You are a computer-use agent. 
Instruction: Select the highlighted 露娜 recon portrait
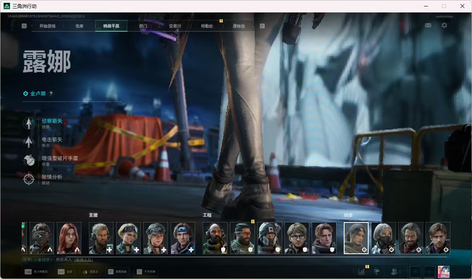pos(356,238)
